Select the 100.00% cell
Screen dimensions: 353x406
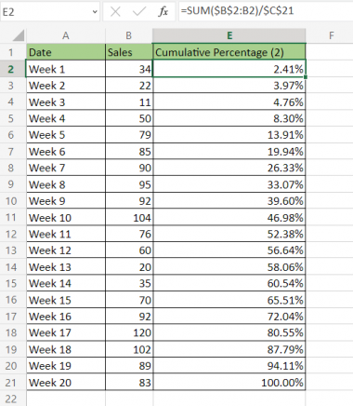pyautogui.click(x=229, y=383)
